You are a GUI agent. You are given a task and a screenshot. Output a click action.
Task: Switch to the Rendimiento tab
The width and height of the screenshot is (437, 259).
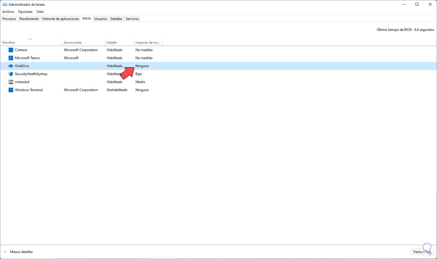click(x=29, y=19)
